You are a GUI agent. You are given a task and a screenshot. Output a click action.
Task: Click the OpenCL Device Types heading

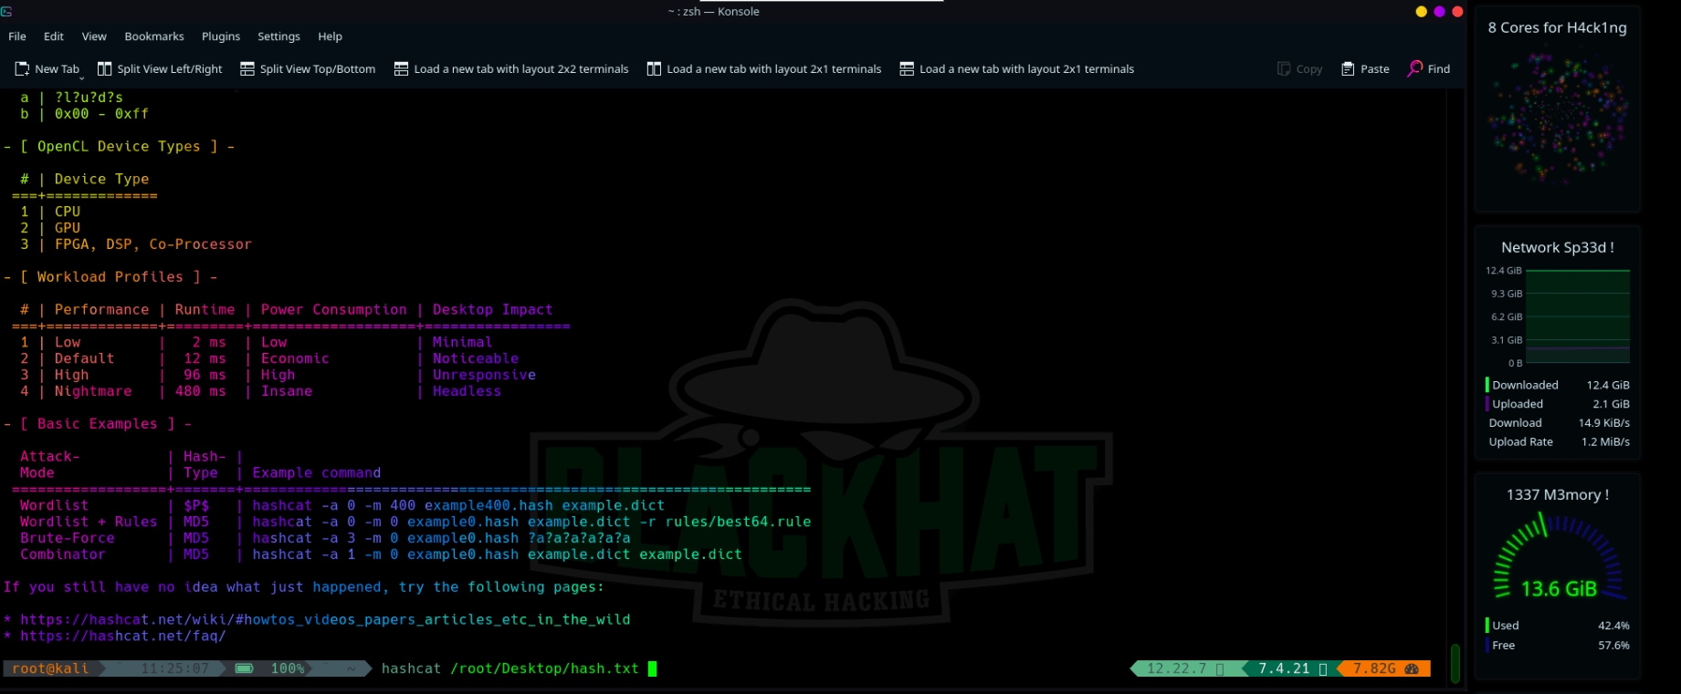pyautogui.click(x=119, y=146)
